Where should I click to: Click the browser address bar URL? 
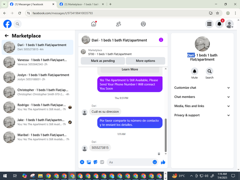tap(62, 13)
